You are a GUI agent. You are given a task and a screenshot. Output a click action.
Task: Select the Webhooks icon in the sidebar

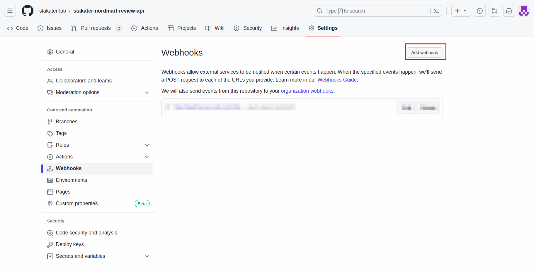[x=50, y=168]
